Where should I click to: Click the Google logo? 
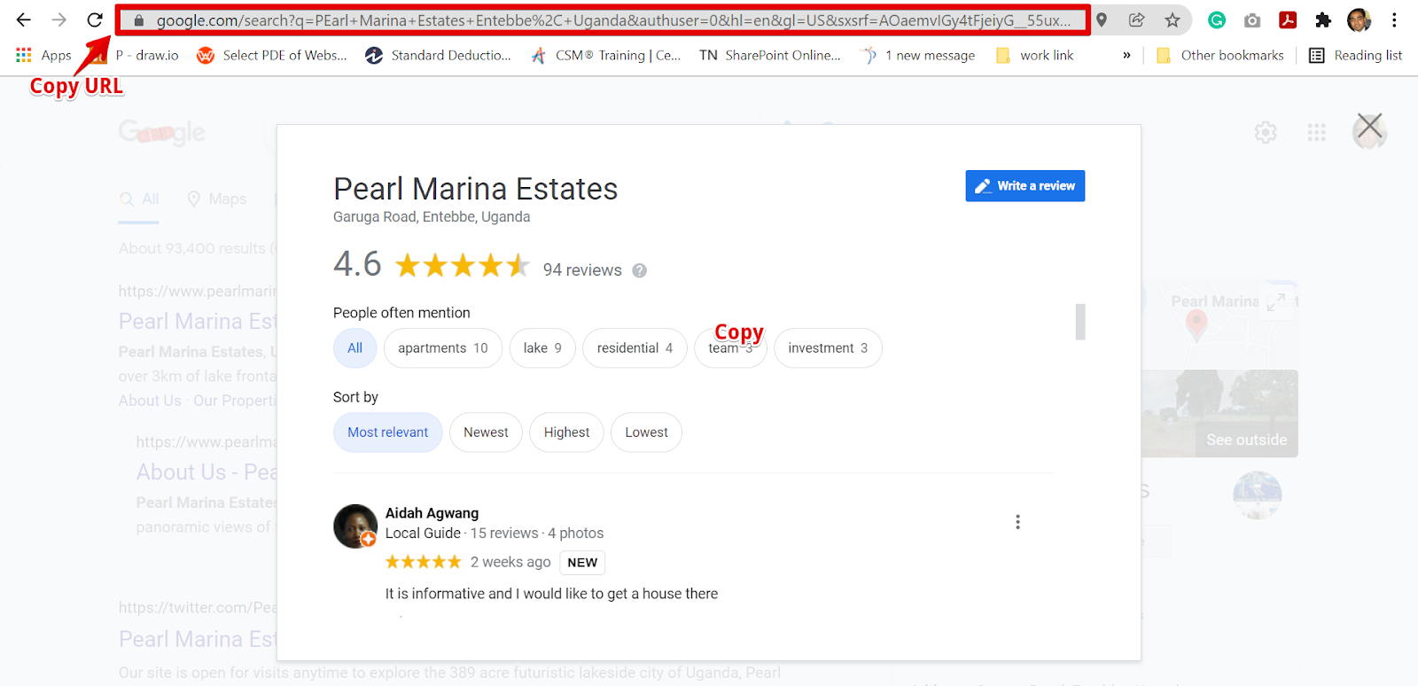pyautogui.click(x=162, y=133)
